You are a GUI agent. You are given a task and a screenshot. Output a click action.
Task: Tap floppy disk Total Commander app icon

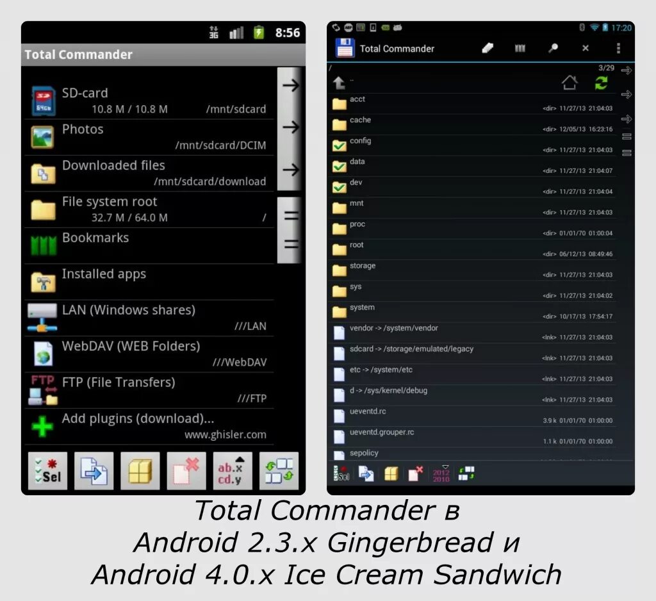pyautogui.click(x=345, y=47)
